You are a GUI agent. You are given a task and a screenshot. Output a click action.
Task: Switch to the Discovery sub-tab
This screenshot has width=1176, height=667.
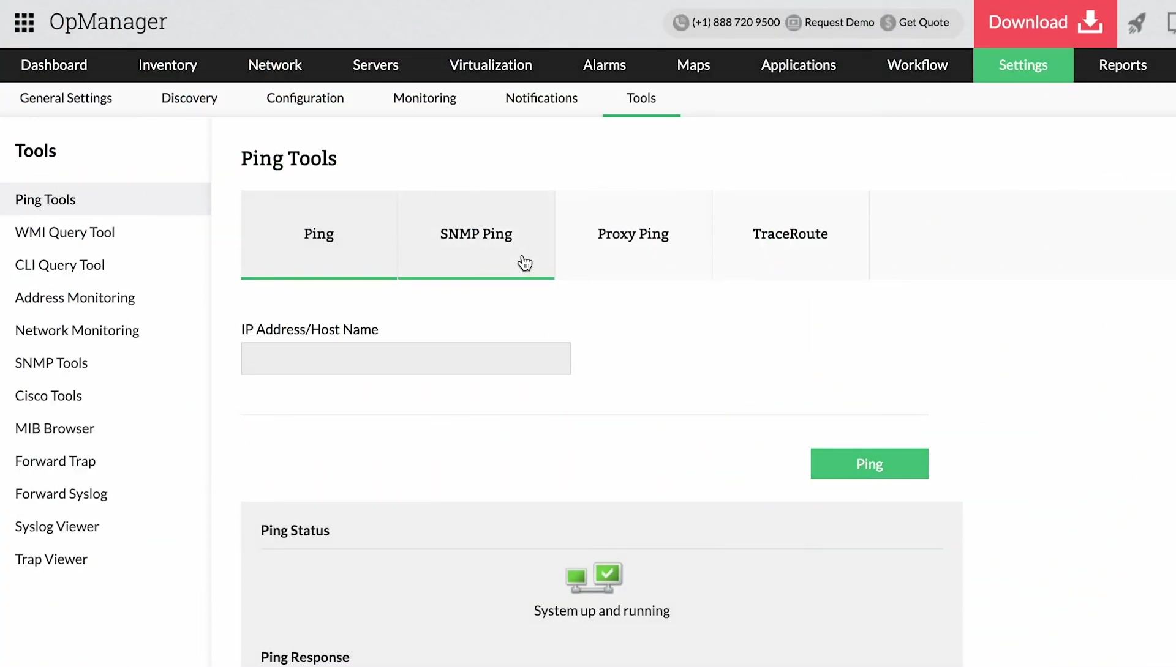[189, 98]
